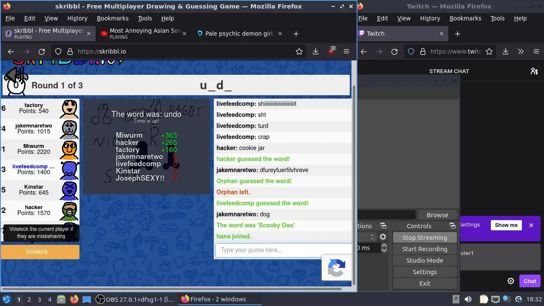Screen dimensions: 544x306
Task: Open downloads in skribbl Firefox window
Action: tap(315, 51)
